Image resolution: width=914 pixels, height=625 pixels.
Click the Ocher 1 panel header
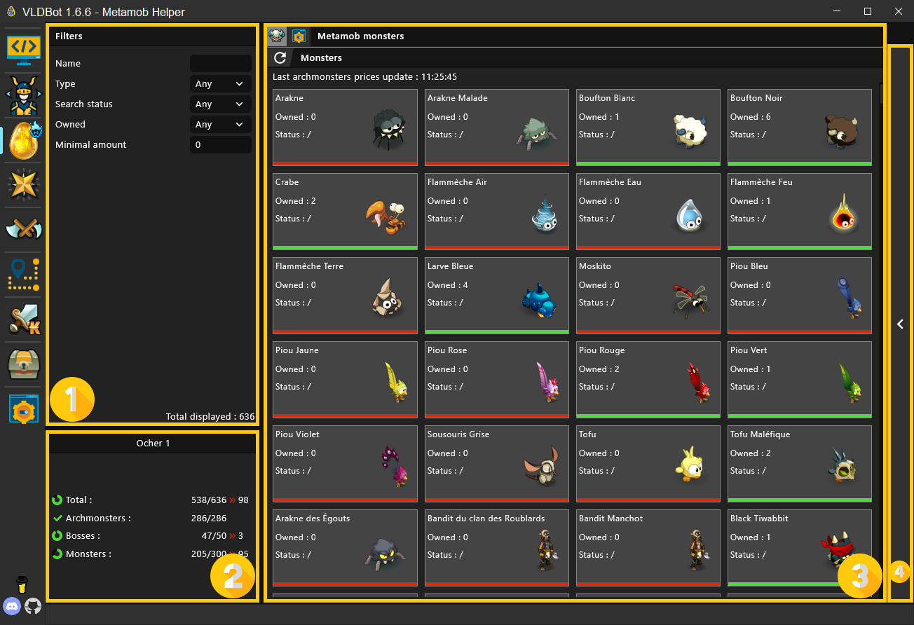[153, 444]
